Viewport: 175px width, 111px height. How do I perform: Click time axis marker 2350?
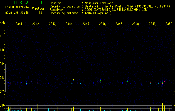pyautogui.click(x=169, y=24)
